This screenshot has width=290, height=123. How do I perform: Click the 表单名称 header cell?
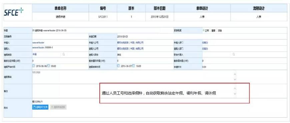click(60, 8)
